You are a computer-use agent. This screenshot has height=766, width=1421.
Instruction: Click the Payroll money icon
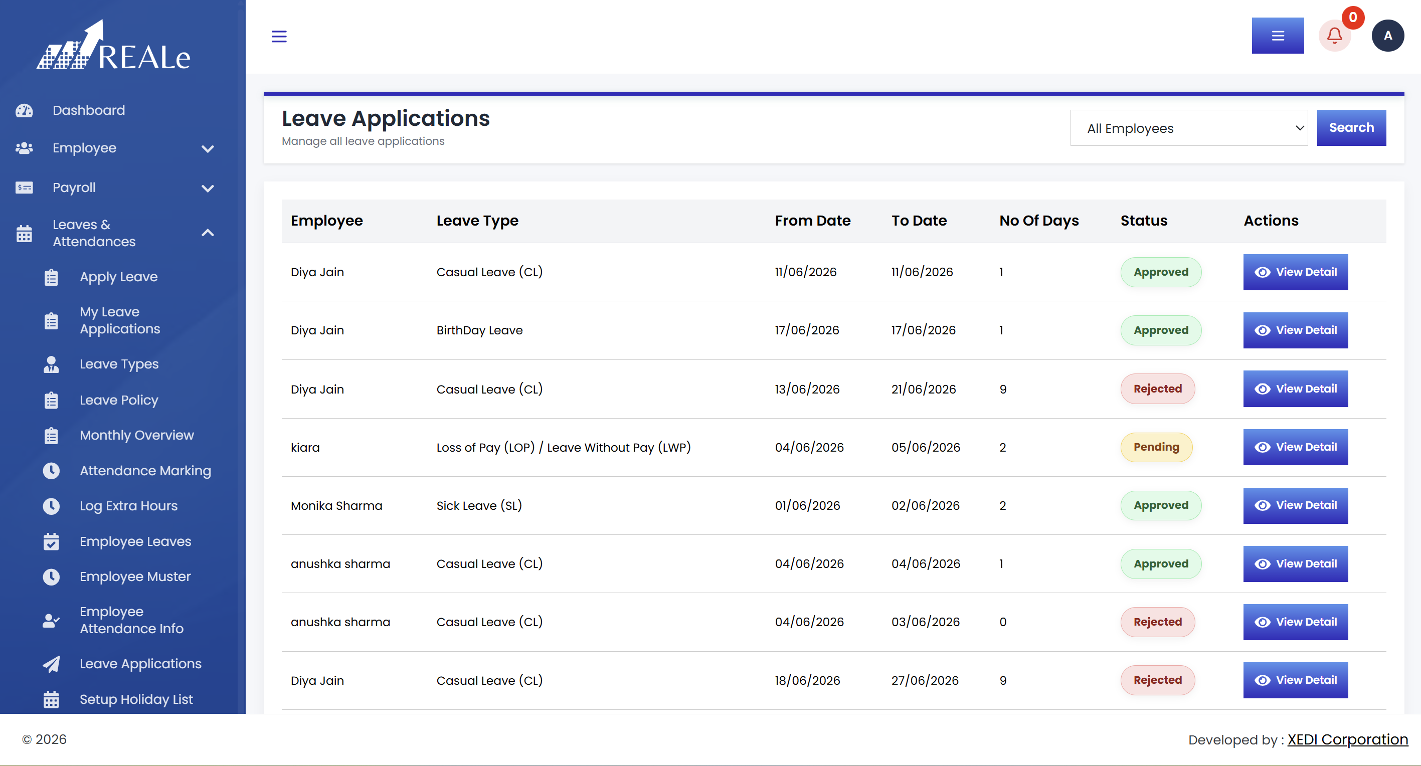coord(24,187)
